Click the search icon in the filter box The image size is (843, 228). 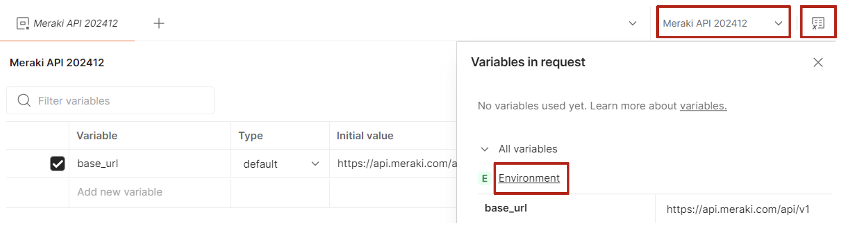point(24,101)
